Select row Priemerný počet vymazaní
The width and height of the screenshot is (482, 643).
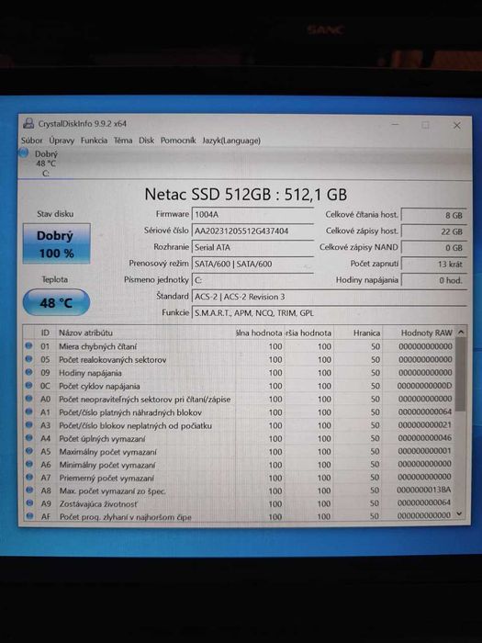(x=240, y=478)
